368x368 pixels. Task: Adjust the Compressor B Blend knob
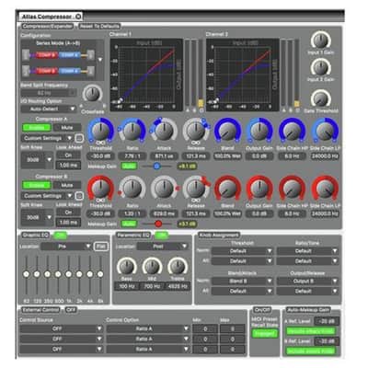click(227, 188)
